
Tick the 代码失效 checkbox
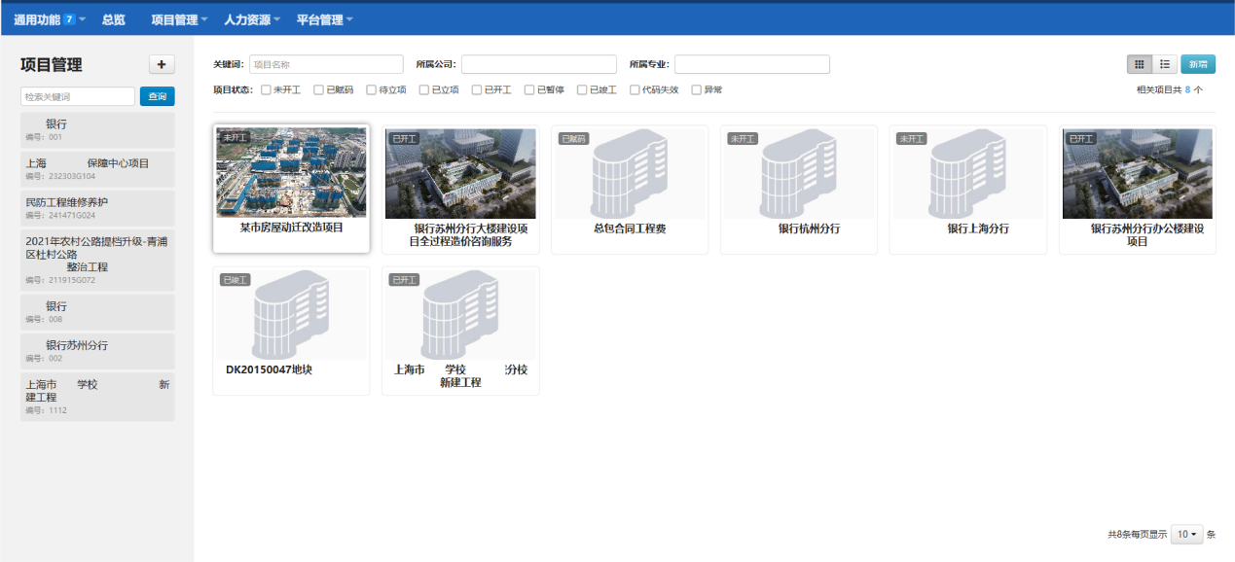tap(635, 90)
